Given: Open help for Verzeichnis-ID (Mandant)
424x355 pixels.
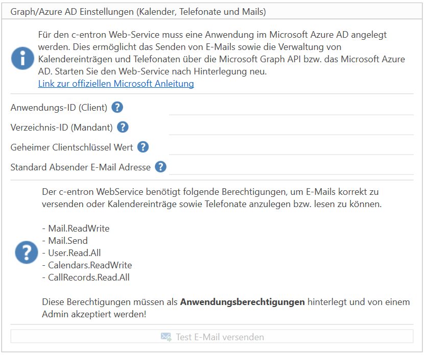Looking at the screenshot, I should click(x=123, y=127).
